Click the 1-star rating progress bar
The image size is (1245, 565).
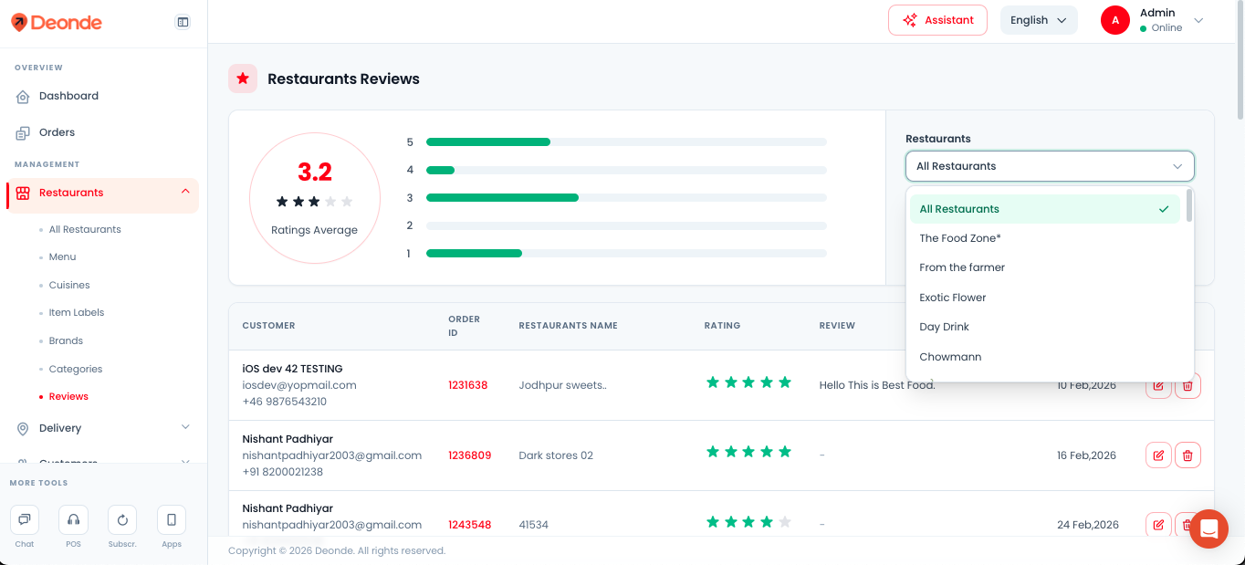tap(626, 254)
